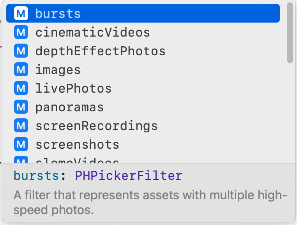Click the M icon next to panoramas
Viewport: 297px width, 225px height.
(20, 107)
